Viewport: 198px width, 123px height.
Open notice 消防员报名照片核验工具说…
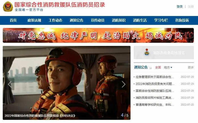click(155, 98)
